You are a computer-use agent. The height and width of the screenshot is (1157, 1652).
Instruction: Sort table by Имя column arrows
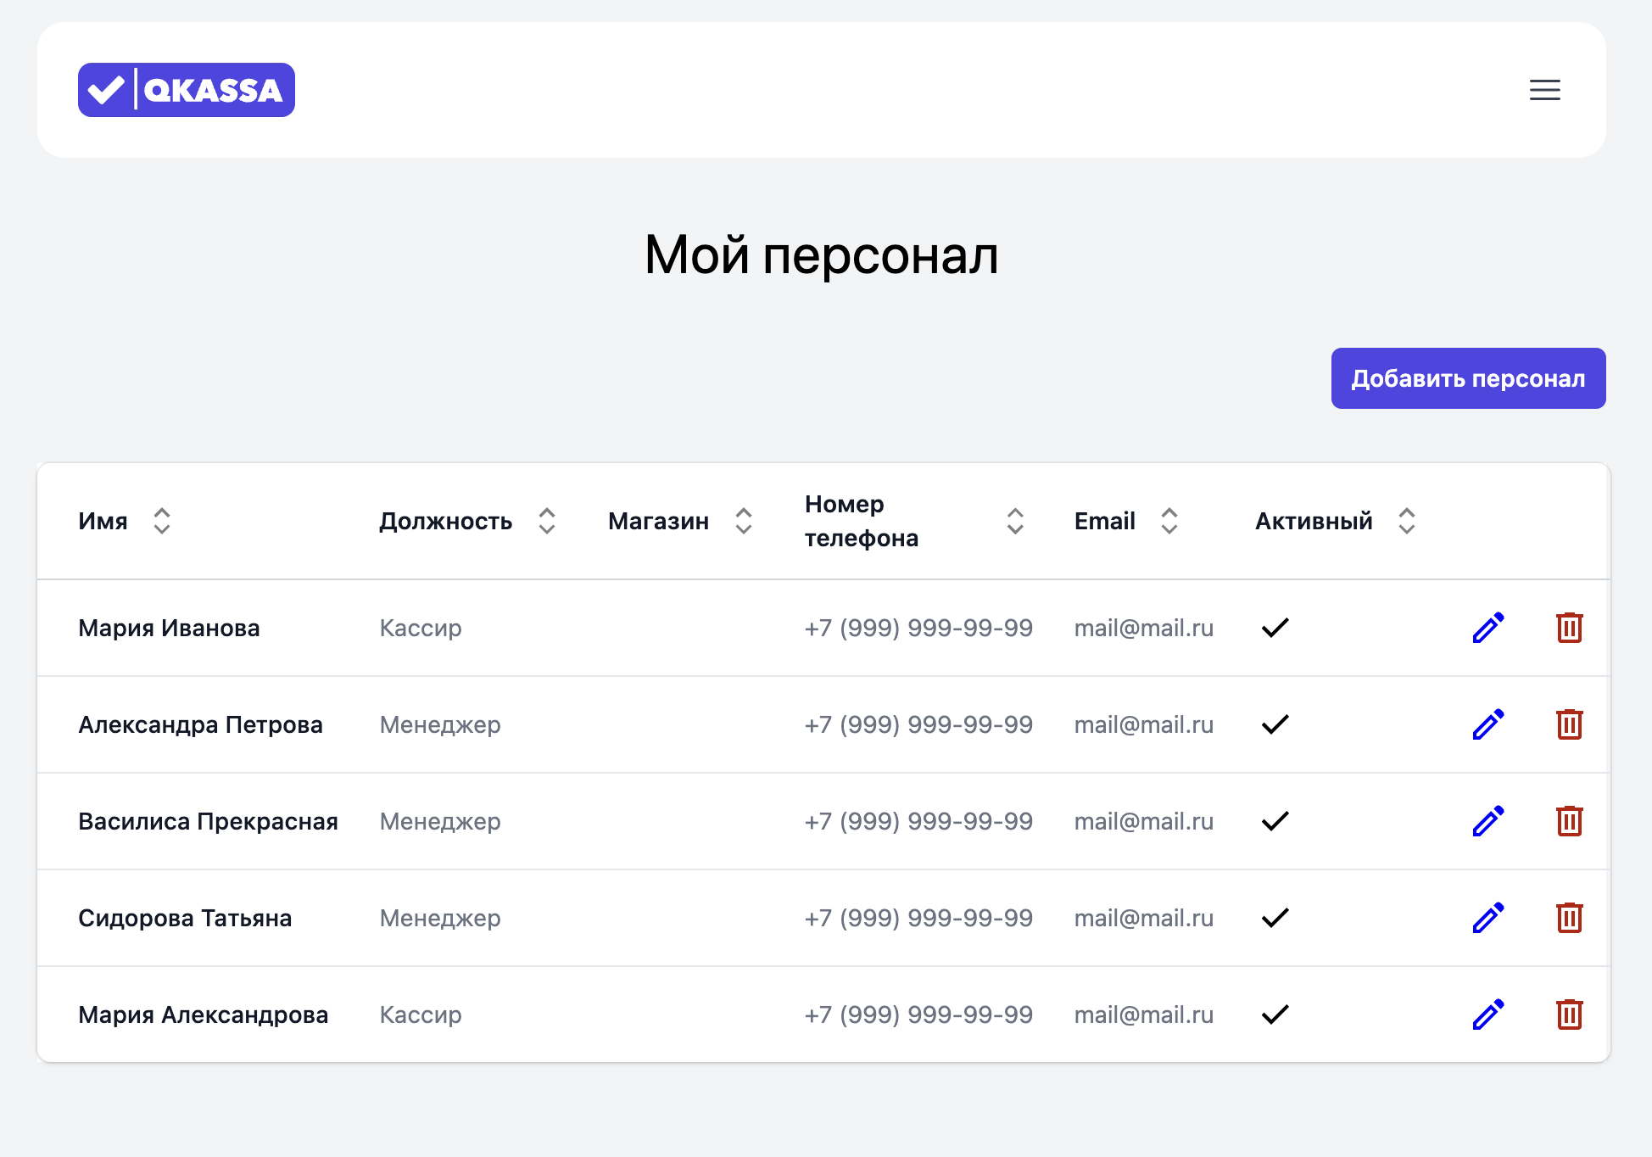click(x=162, y=521)
